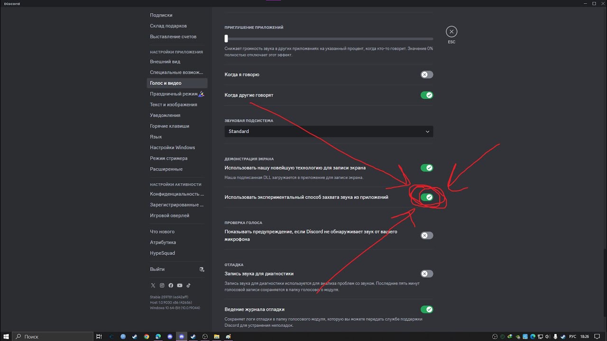Open HypeSquad page
This screenshot has width=607, height=341.
176,253
